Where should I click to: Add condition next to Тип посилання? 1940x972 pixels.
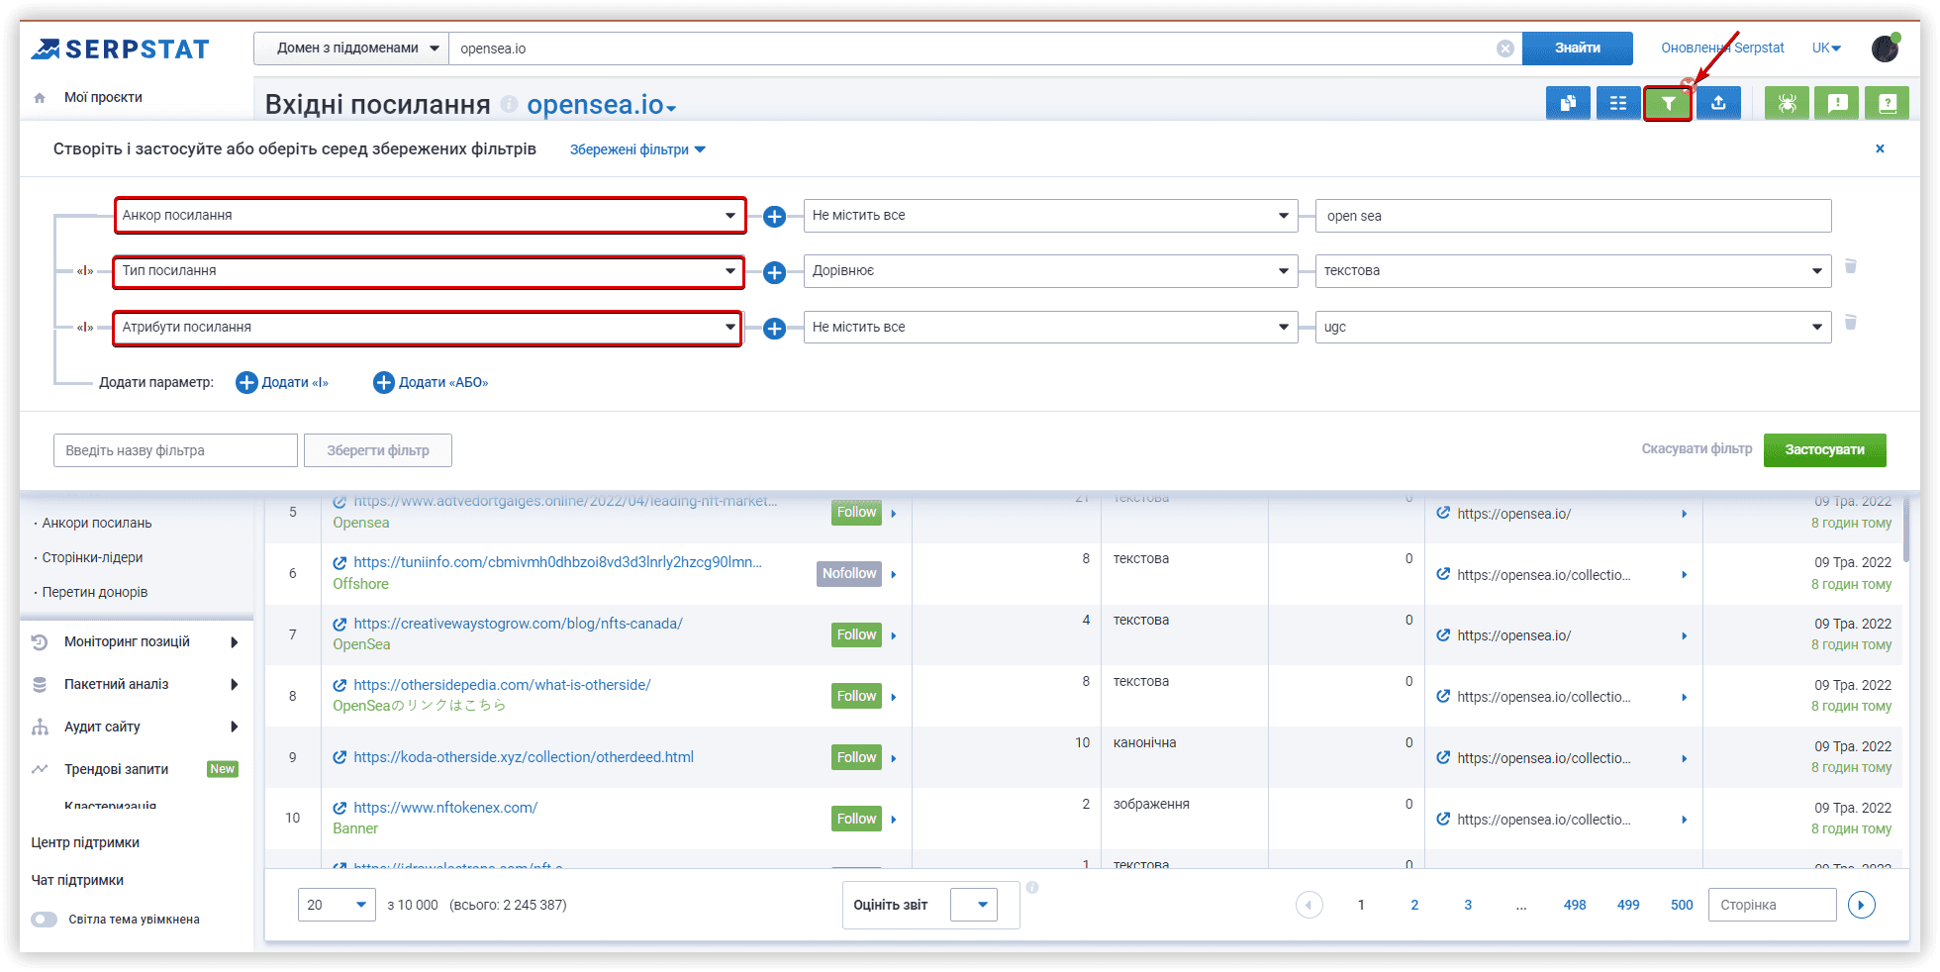774,272
